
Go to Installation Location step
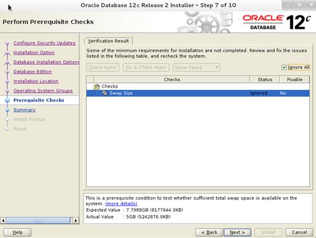click(36, 81)
